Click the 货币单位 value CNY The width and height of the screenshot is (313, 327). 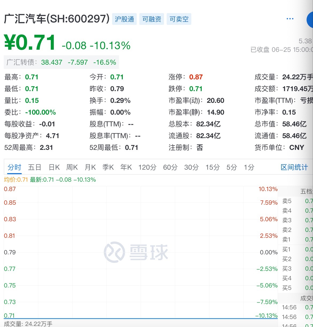(x=297, y=148)
